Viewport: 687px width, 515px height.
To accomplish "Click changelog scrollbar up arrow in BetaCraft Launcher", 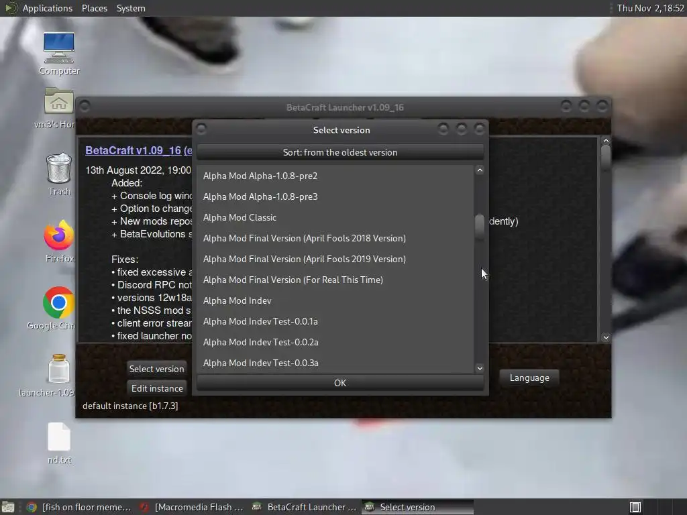I will coord(606,141).
